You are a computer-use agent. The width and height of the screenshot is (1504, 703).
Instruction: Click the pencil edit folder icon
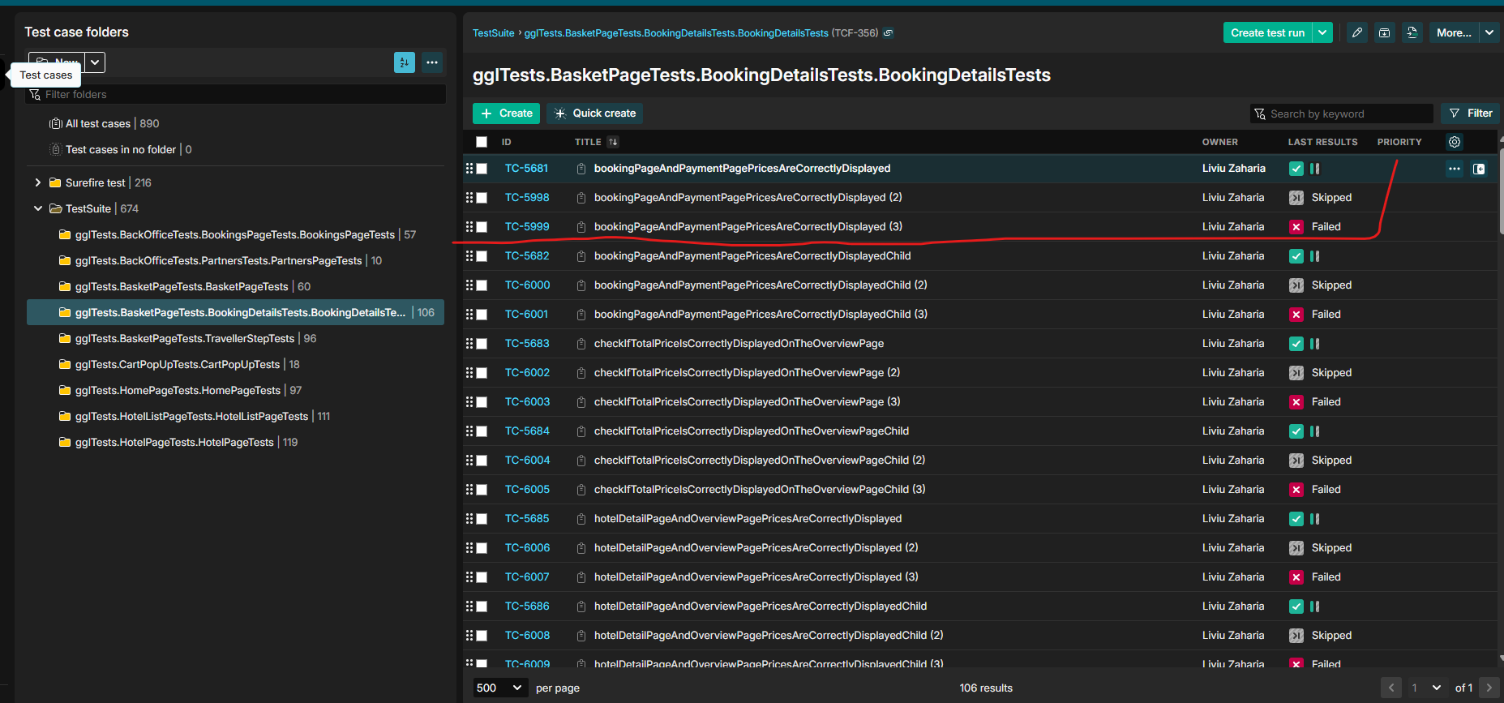click(x=1357, y=32)
